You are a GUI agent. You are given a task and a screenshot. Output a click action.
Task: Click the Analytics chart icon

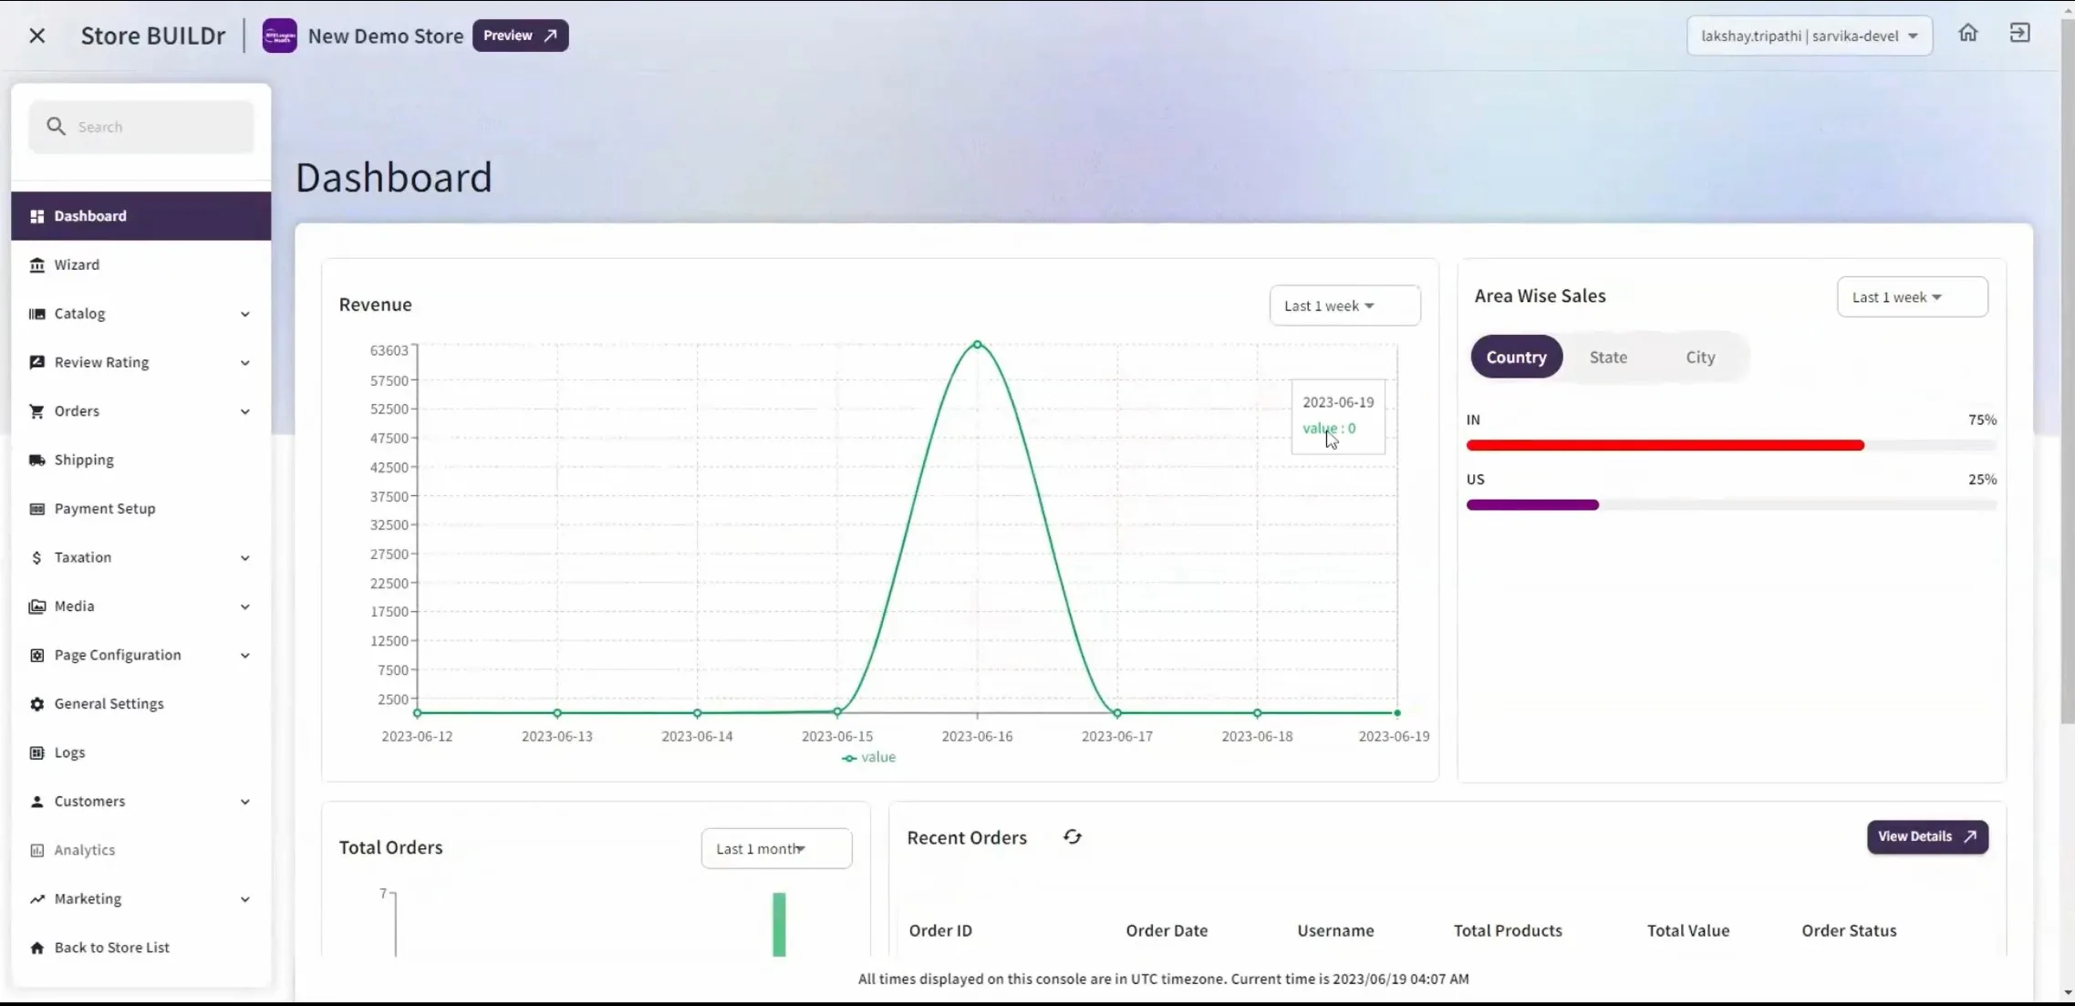click(x=36, y=850)
